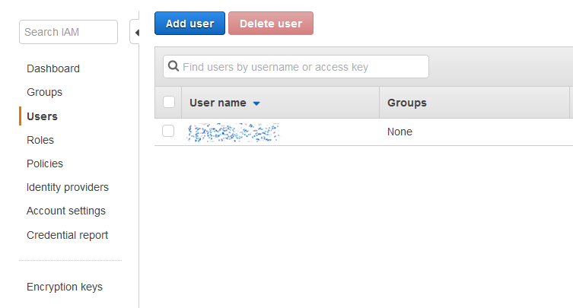Go to Account settings
Screen dimensions: 573x308
66,211
